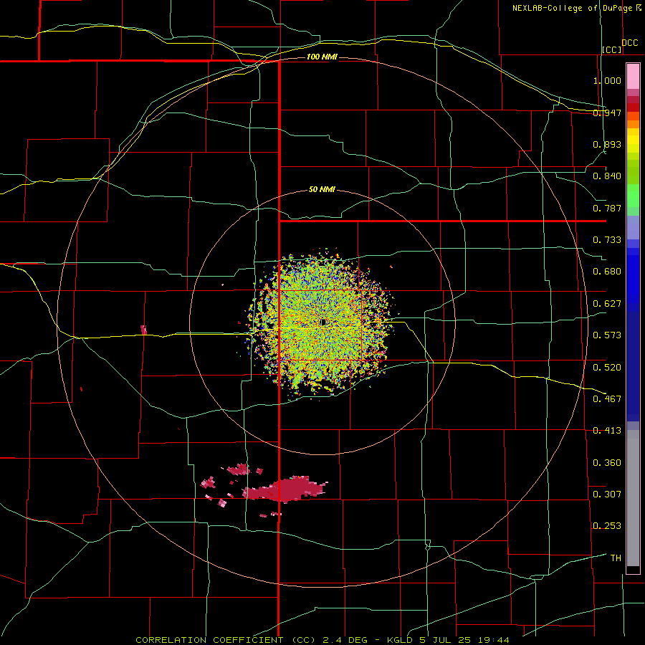Image resolution: width=645 pixels, height=645 pixels.
Task: Click the 100 NMI range ring label
Action: click(322, 57)
